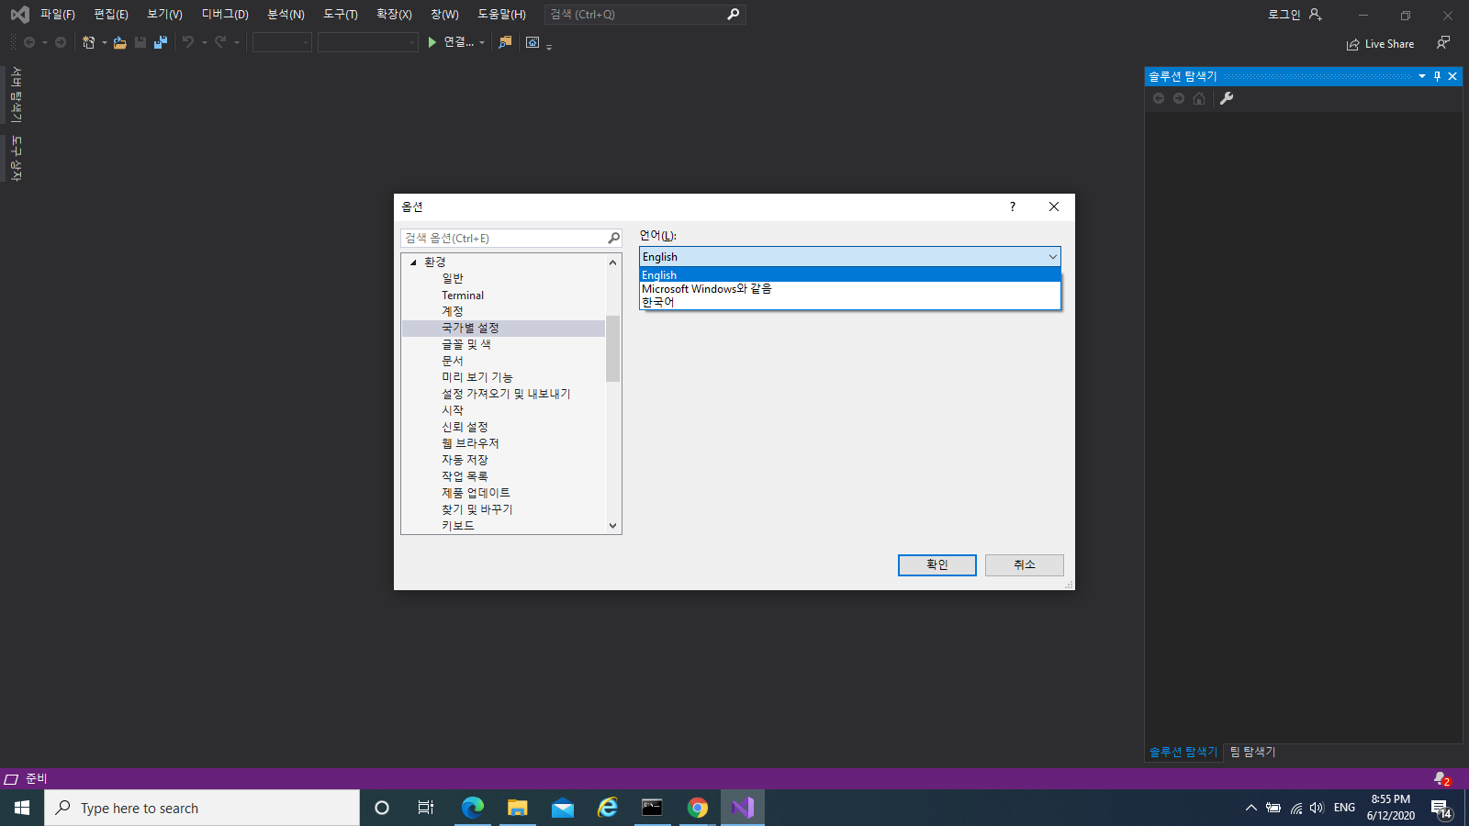Open the 서버 탐색기 side tab
Screen dimensions: 1469x826
click(16, 95)
